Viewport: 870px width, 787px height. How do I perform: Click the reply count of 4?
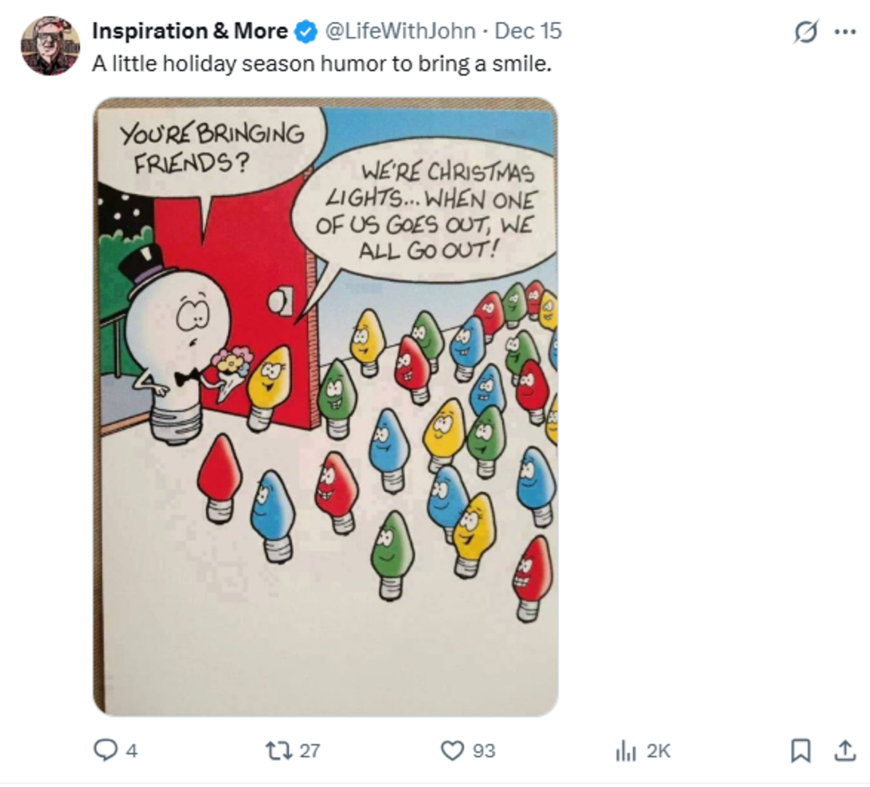(x=132, y=751)
